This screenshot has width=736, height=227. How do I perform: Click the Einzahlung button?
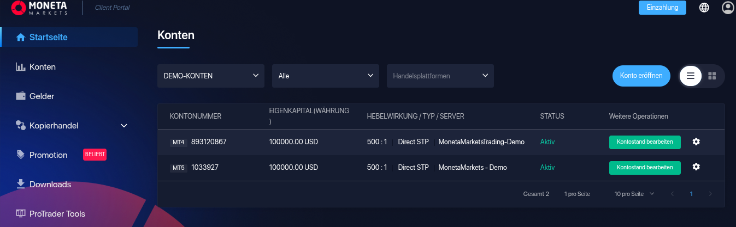pyautogui.click(x=662, y=8)
